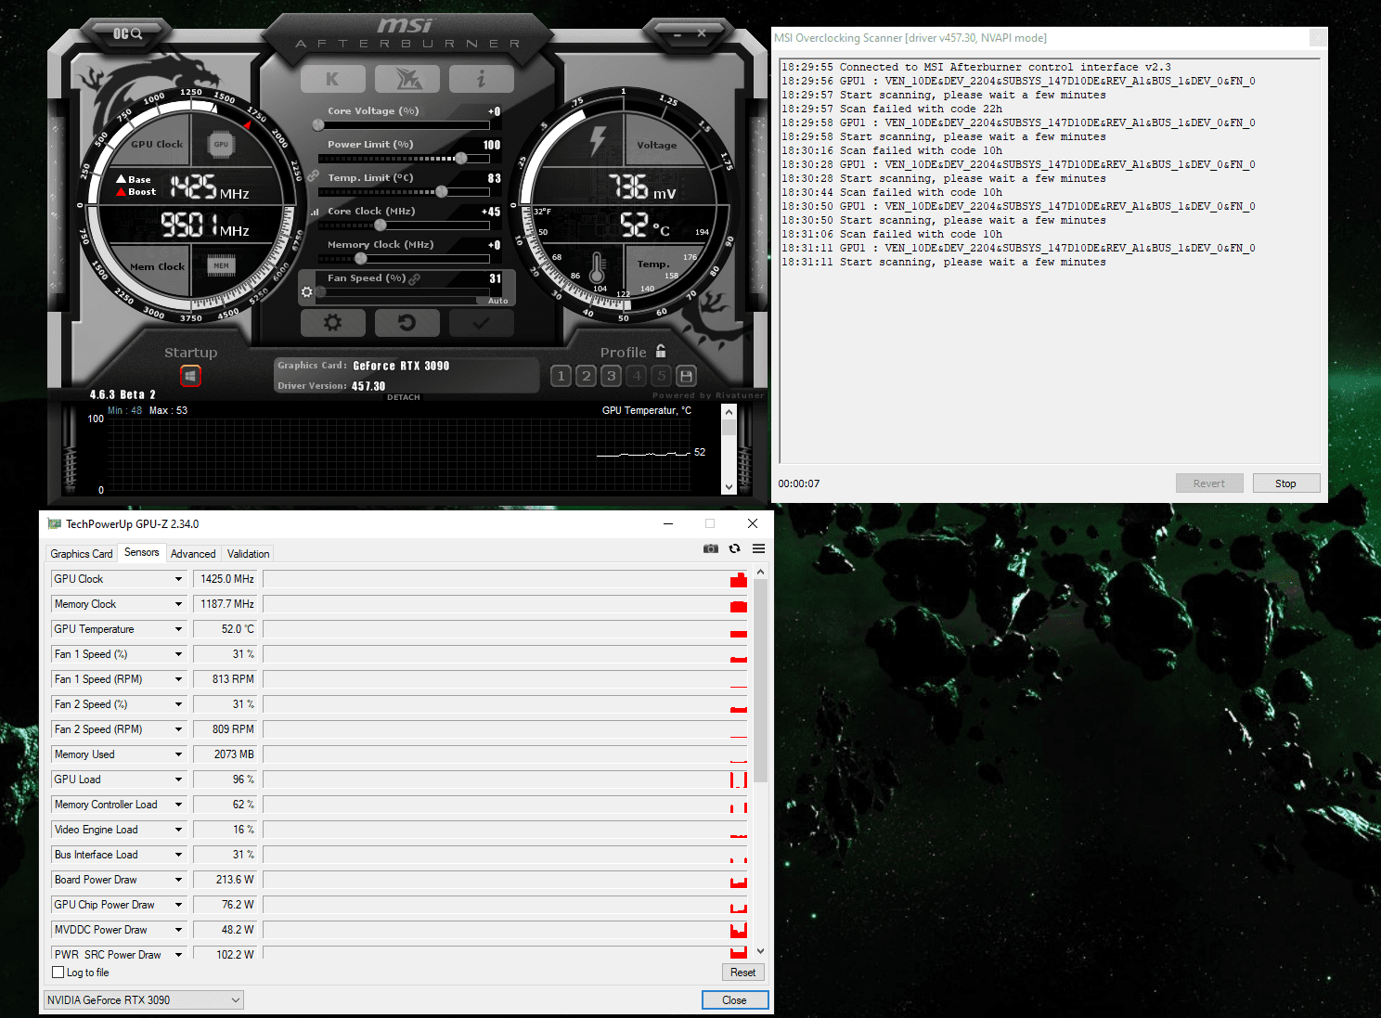Open GPU Load sensor dropdown
Viewport: 1381px width, 1018px height.
[x=179, y=780]
